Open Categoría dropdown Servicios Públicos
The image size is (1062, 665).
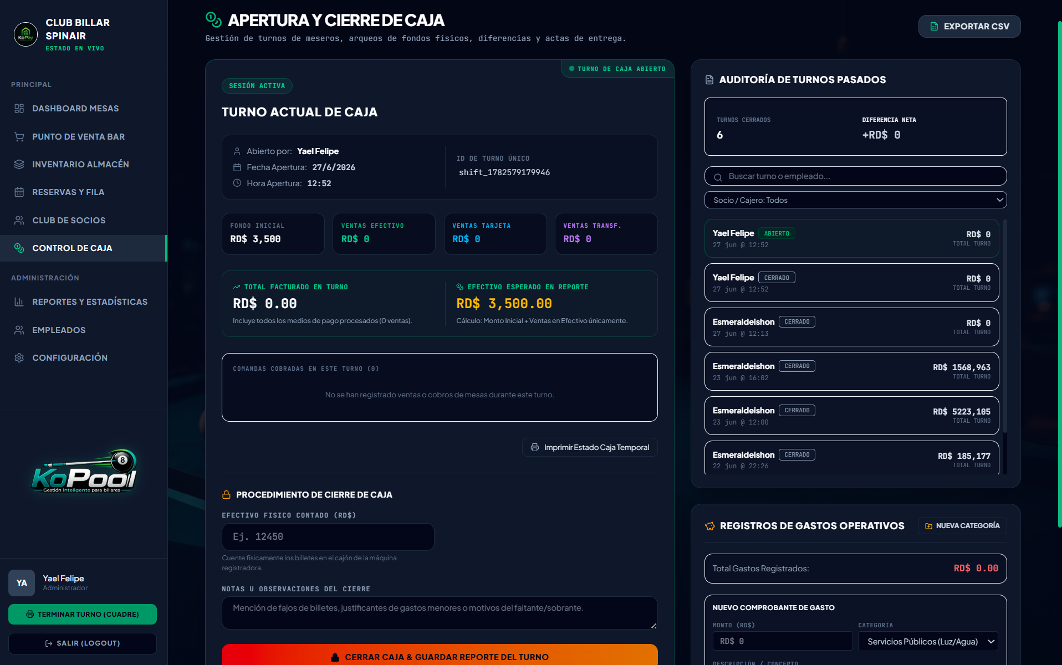point(928,641)
